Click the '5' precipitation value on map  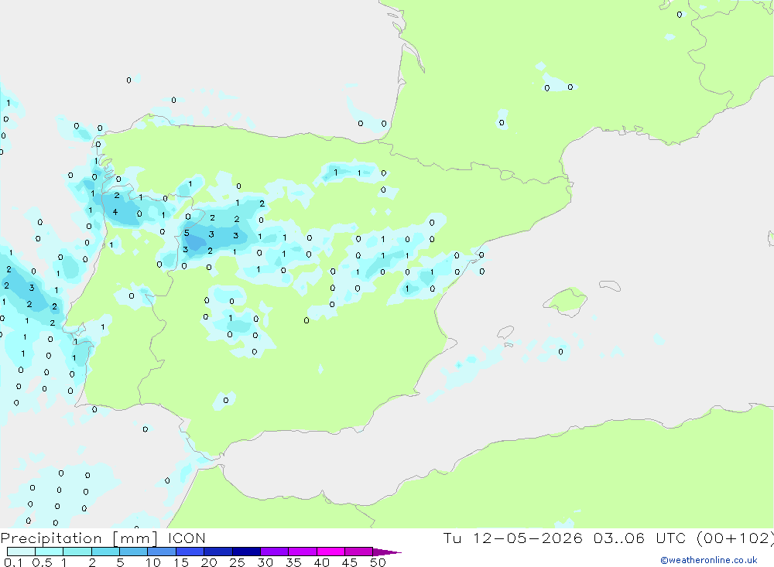[187, 233]
